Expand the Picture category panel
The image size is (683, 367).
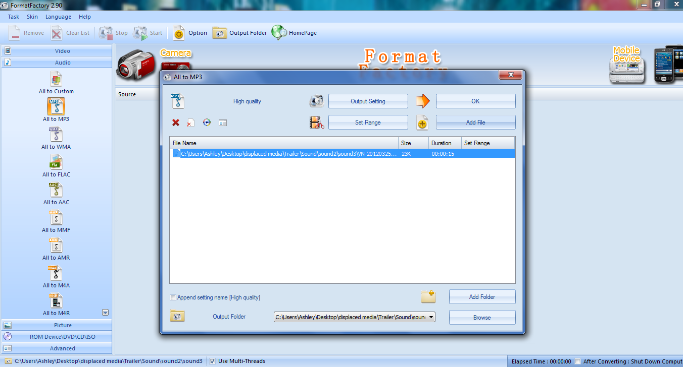click(57, 325)
